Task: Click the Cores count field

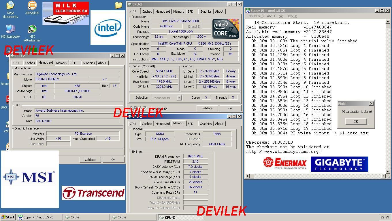Action: (x=206, y=98)
